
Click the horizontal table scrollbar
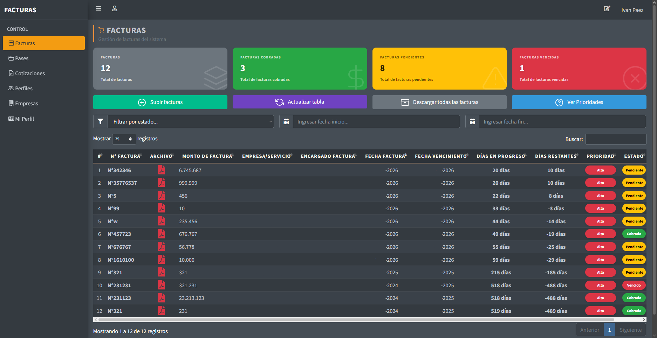(x=356, y=319)
